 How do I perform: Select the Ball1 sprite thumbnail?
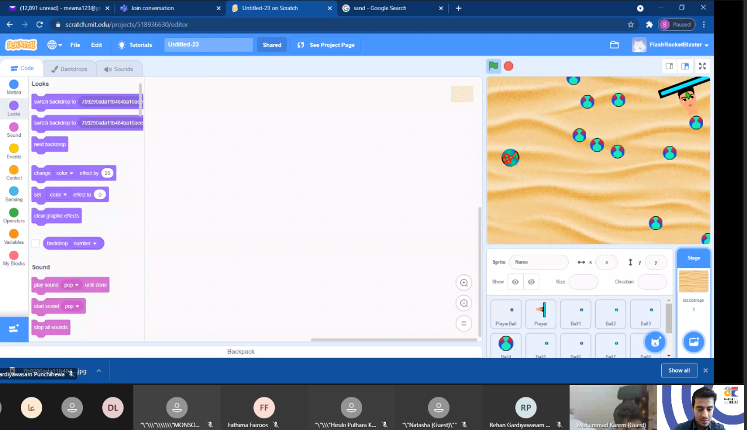pyautogui.click(x=575, y=314)
